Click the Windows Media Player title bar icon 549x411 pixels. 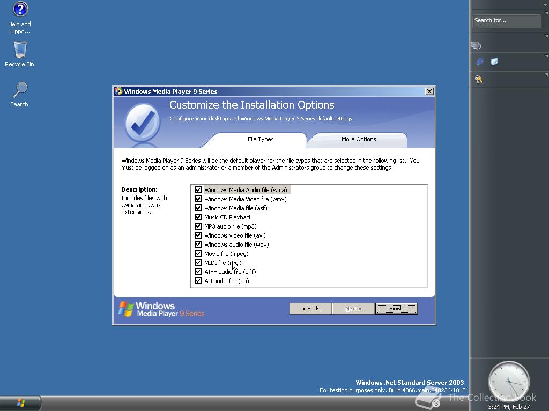coord(118,91)
